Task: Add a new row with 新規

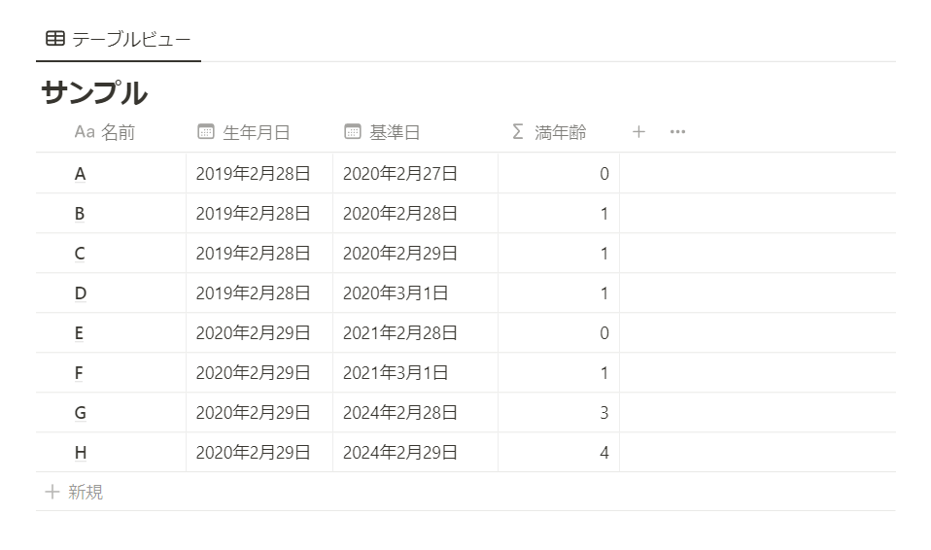Action: pos(74,492)
